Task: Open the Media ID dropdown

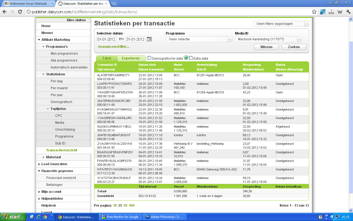Action: pos(268,39)
